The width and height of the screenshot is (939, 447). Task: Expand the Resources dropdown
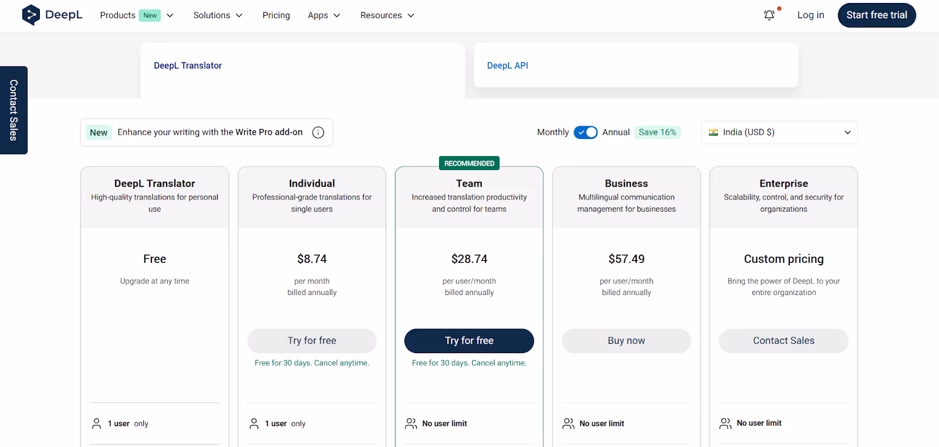[387, 15]
